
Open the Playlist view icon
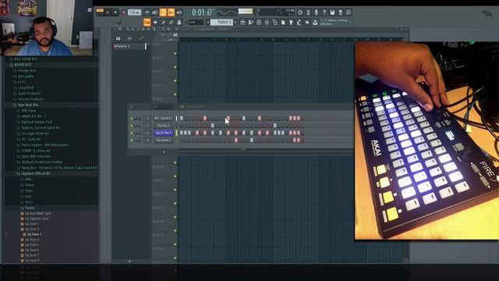tap(242, 23)
